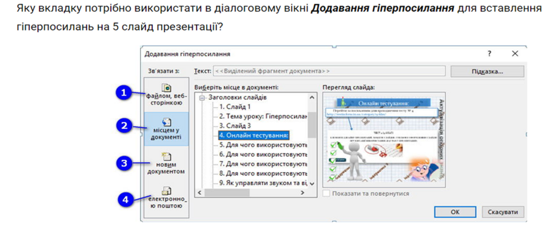Click the horizontal scroll left arrow
Viewport: 552px width, 227px height.
tap(199, 192)
